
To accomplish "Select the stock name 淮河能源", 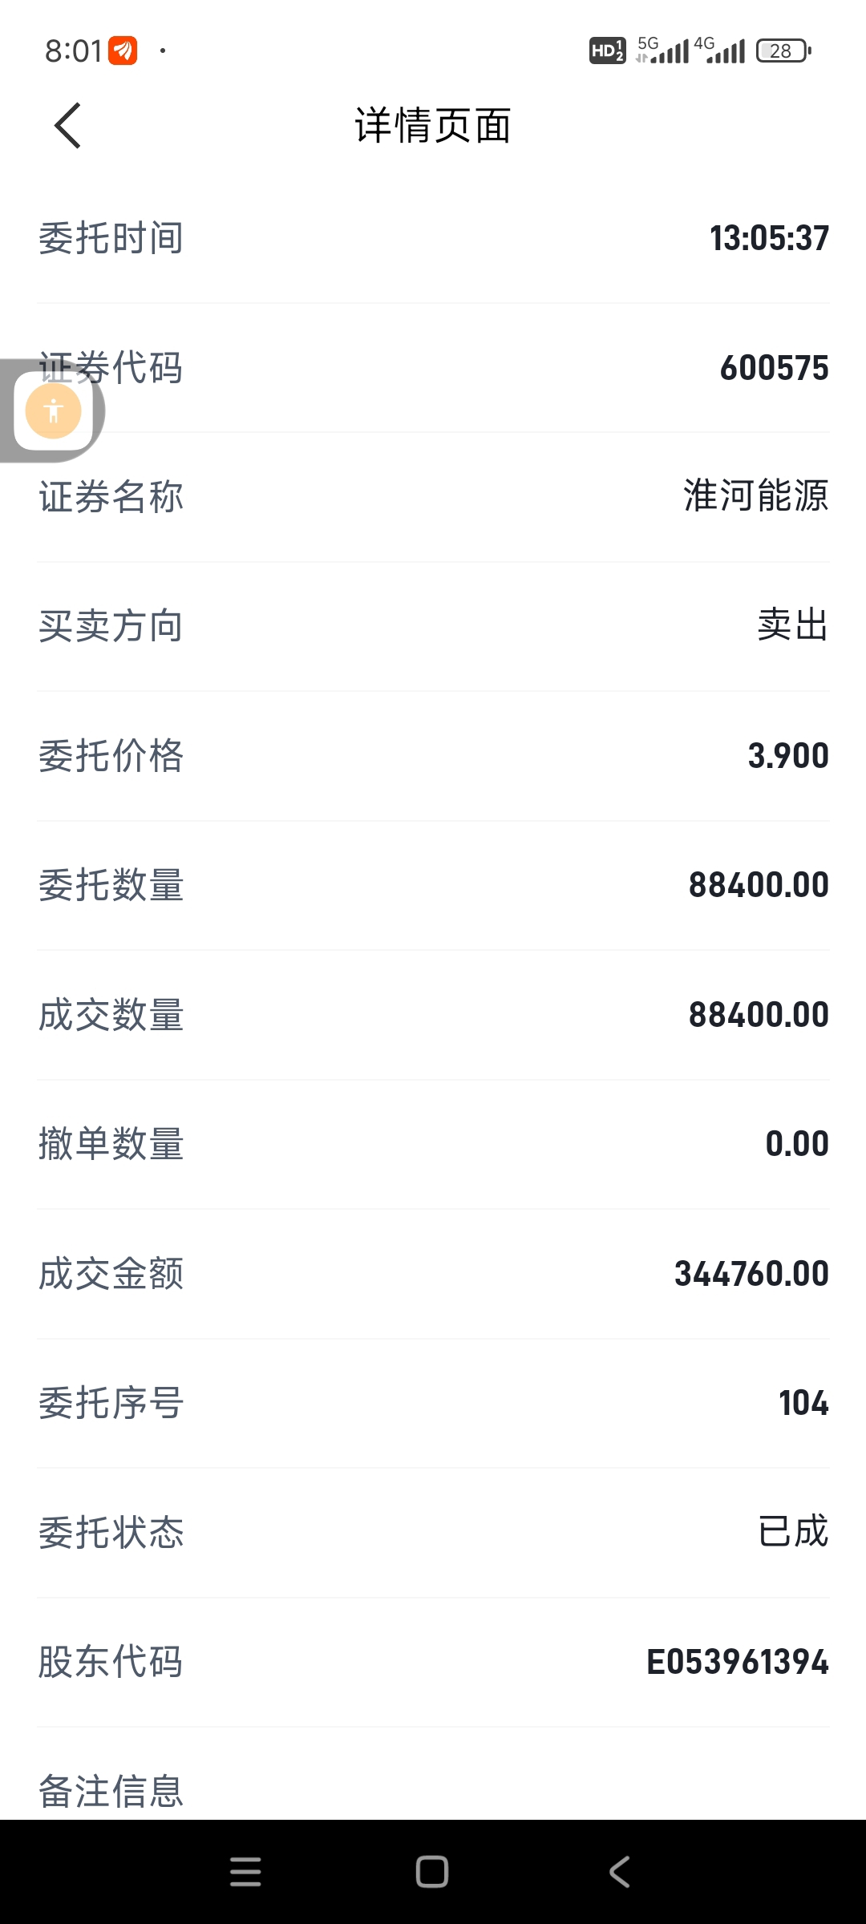I will coord(755,496).
